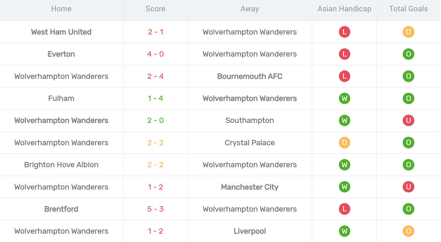Open the Manchester City team link
The width and height of the screenshot is (441, 242).
tap(250, 187)
